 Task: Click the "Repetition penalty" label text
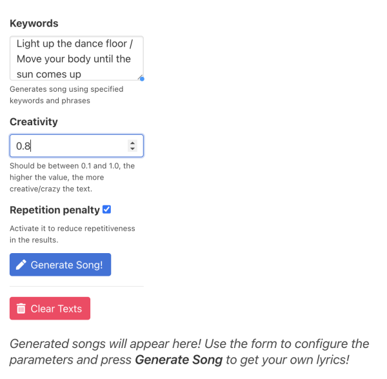click(x=55, y=210)
